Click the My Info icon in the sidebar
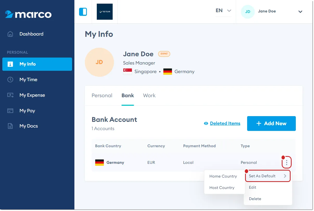Viewport: 314px width, 211px height. 10,64
